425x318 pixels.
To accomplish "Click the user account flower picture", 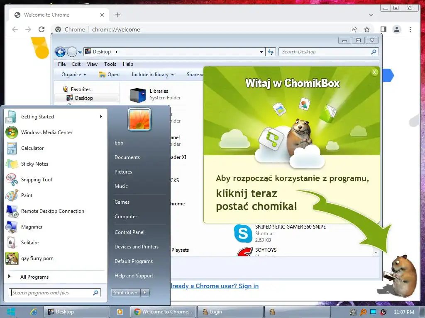I will 139,119.
